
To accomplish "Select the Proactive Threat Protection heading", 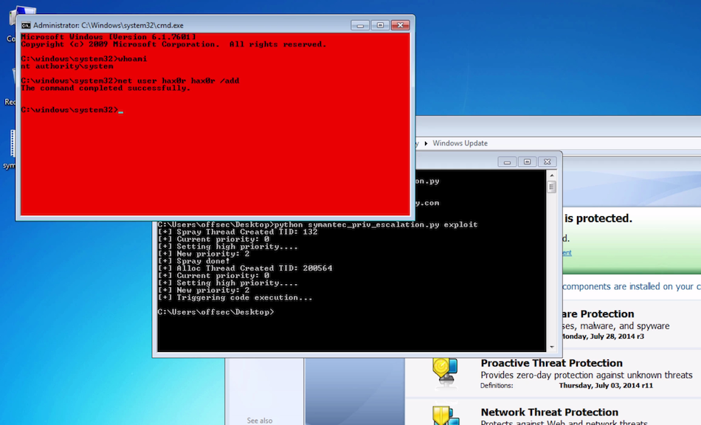I will coord(552,363).
